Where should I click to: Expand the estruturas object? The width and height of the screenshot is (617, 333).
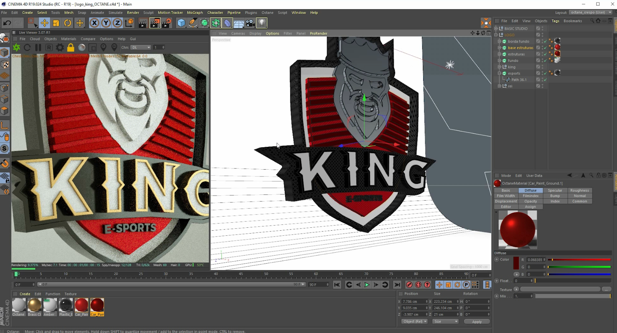pyautogui.click(x=499, y=54)
